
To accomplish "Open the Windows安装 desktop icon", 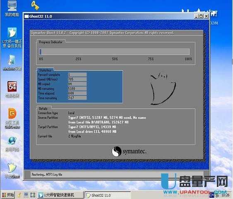I will (12, 62).
